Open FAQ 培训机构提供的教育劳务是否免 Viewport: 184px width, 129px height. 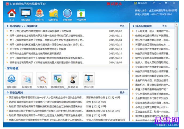click(153, 76)
